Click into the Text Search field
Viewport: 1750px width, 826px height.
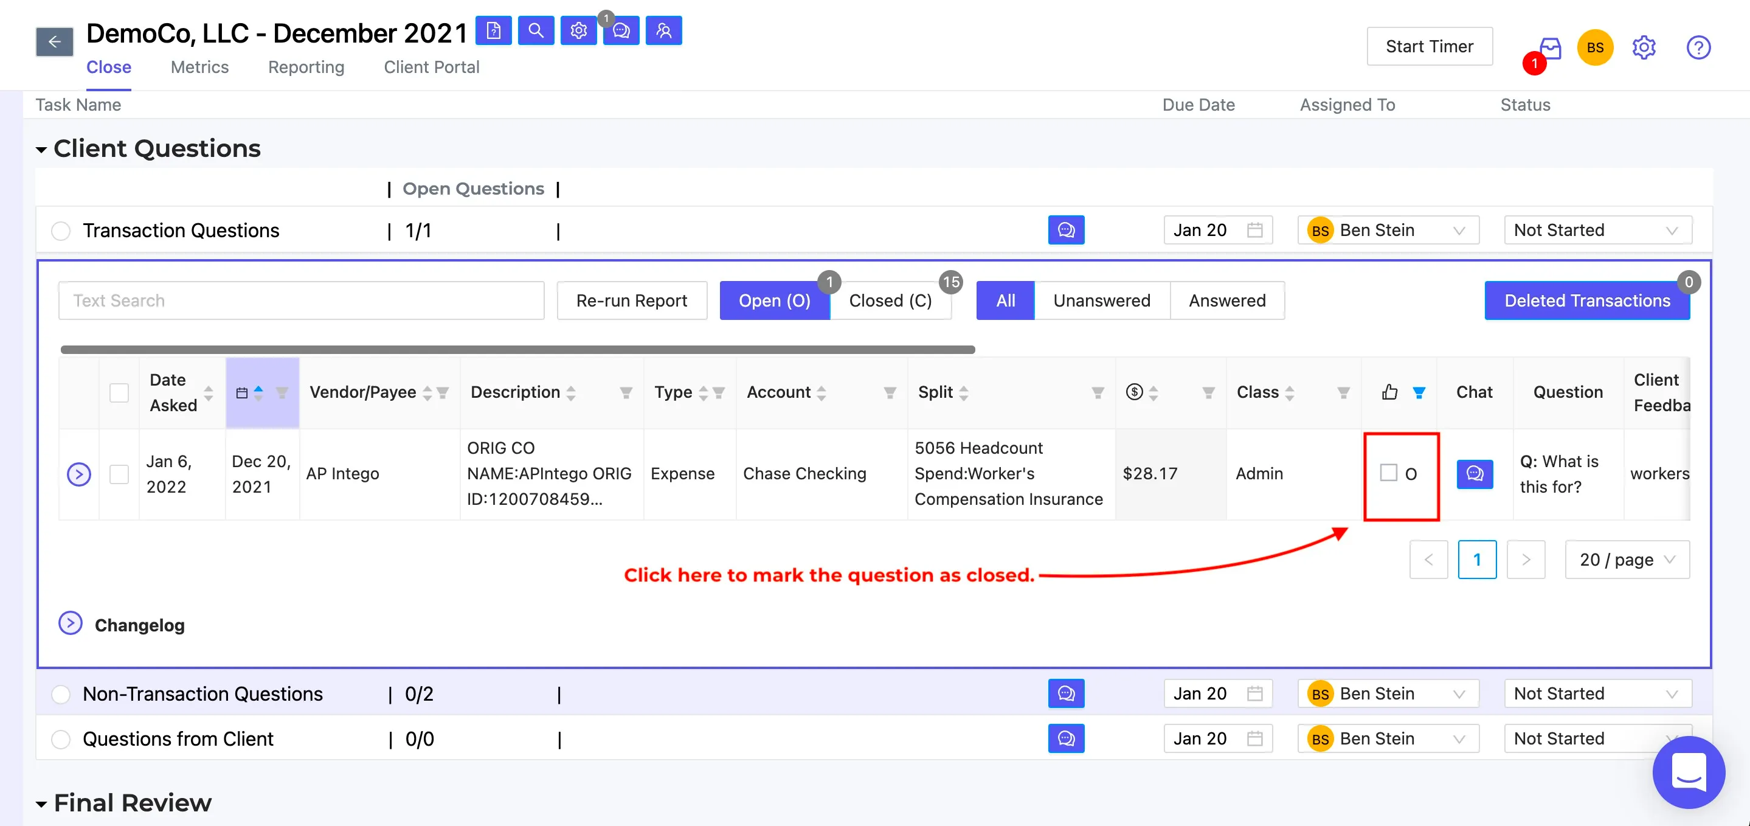pyautogui.click(x=301, y=300)
